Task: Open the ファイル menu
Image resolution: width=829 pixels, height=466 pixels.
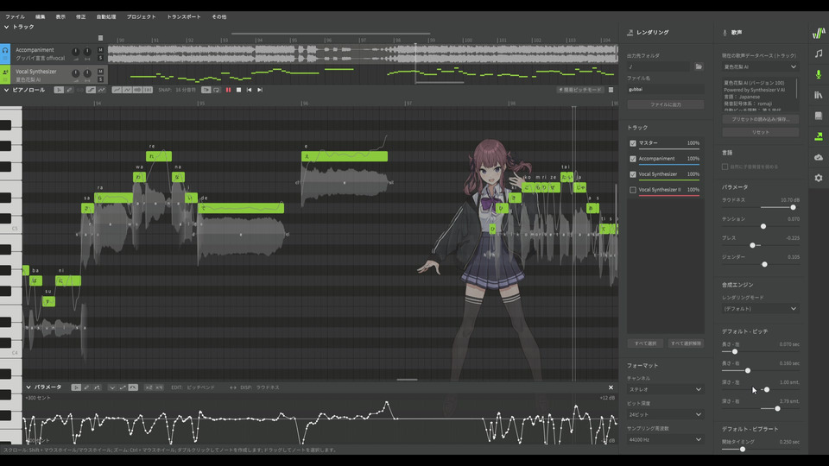Action: [x=15, y=16]
